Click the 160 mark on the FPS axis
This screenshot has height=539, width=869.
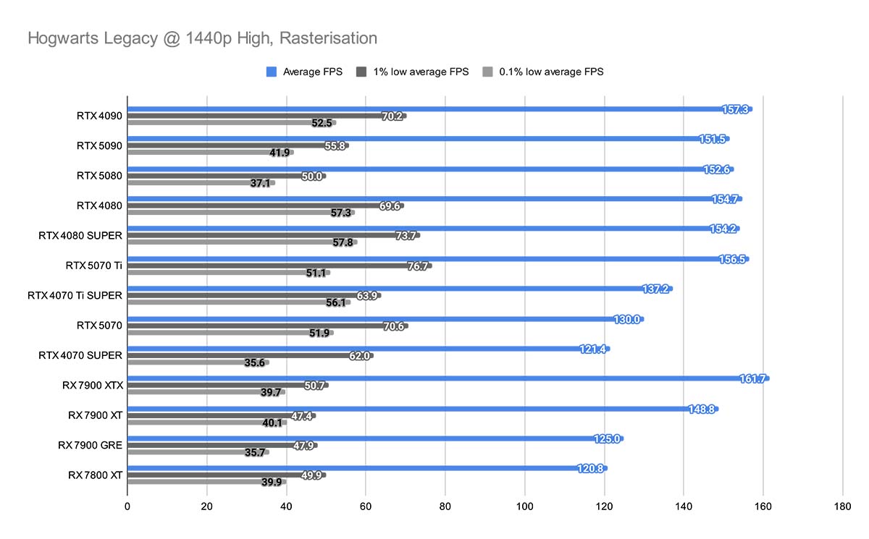(x=764, y=504)
